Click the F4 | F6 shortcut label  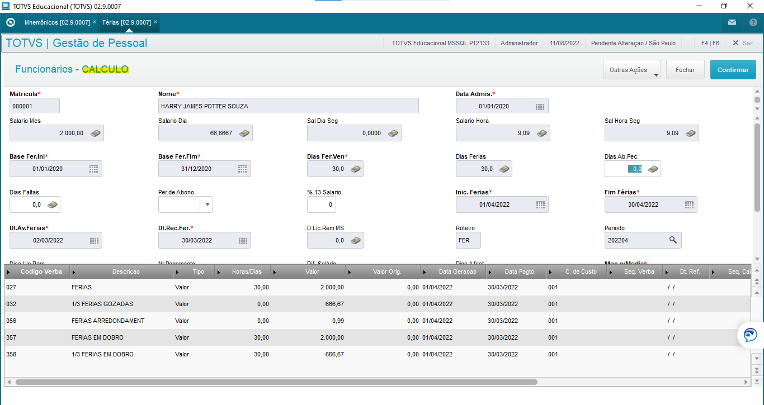pyautogui.click(x=710, y=43)
